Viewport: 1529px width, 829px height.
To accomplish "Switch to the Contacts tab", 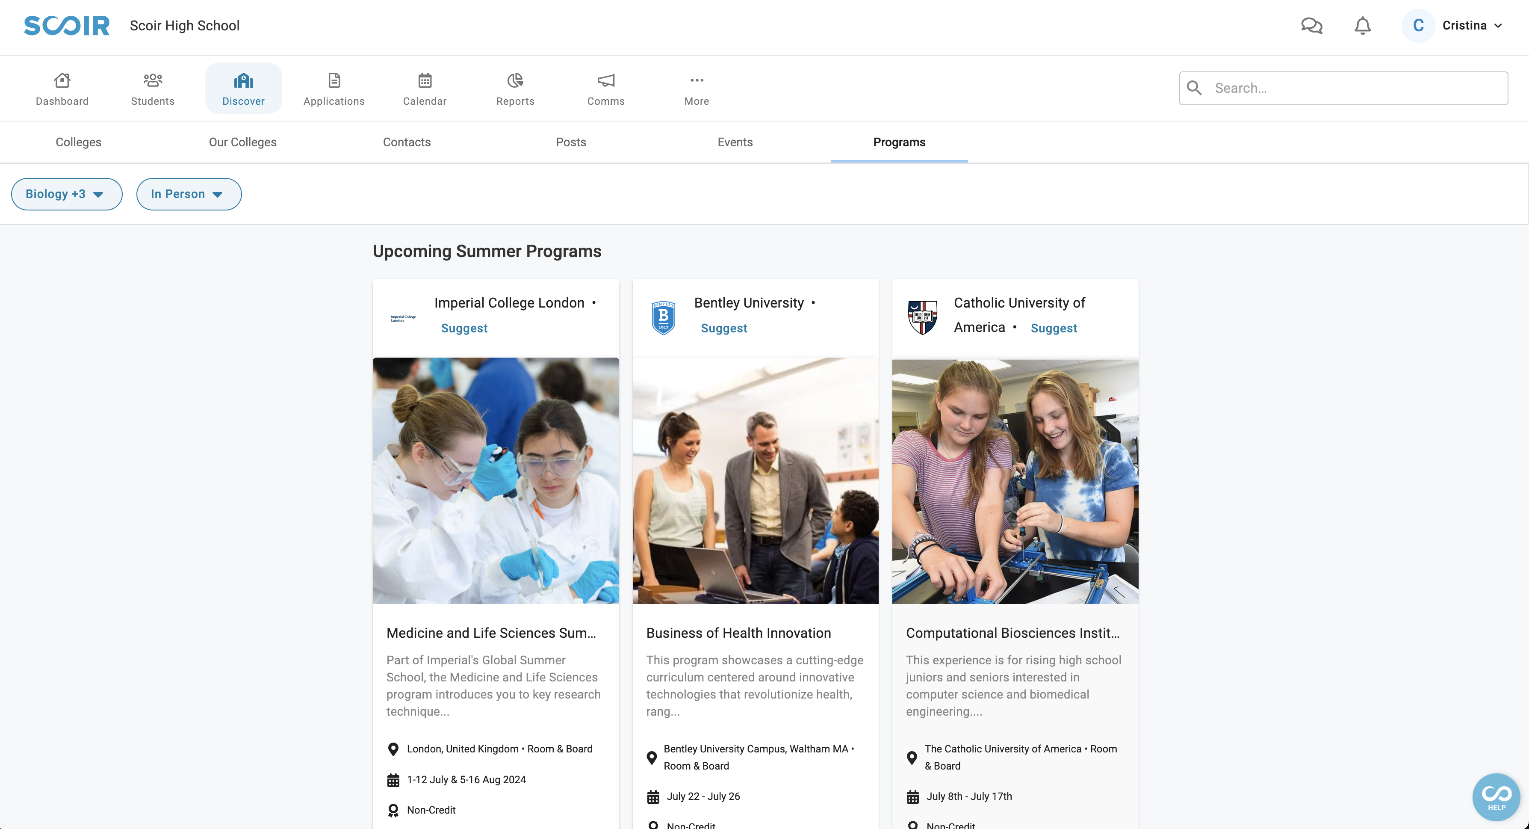I will 407,142.
